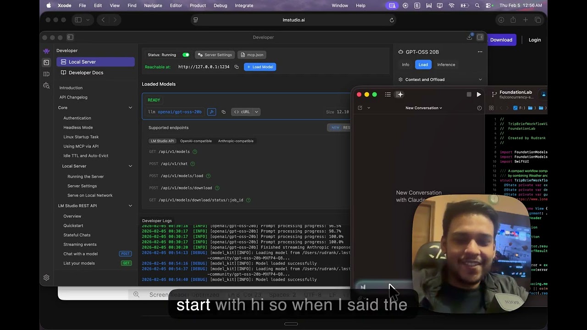Open LM Studio downloads icon
This screenshot has width=587, height=330.
[470, 37]
